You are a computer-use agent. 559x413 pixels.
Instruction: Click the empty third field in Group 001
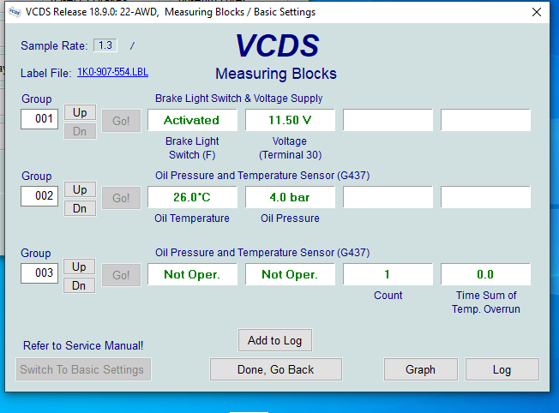tap(388, 120)
